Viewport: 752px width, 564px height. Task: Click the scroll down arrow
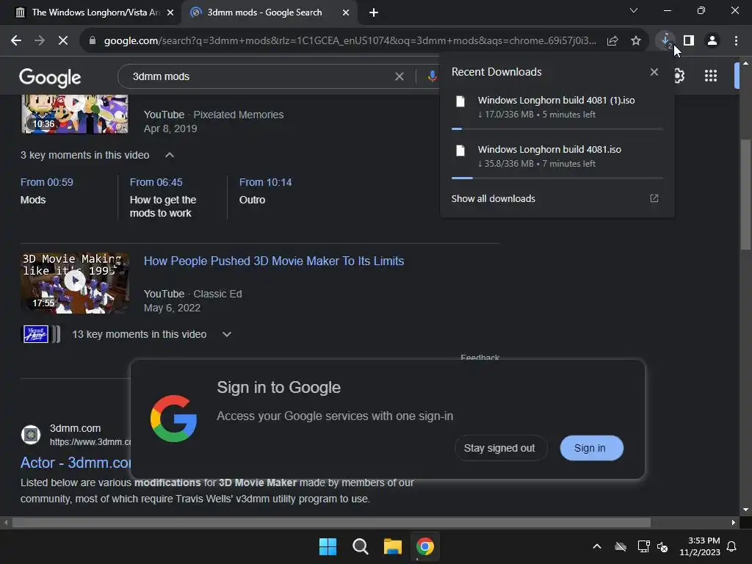point(745,510)
